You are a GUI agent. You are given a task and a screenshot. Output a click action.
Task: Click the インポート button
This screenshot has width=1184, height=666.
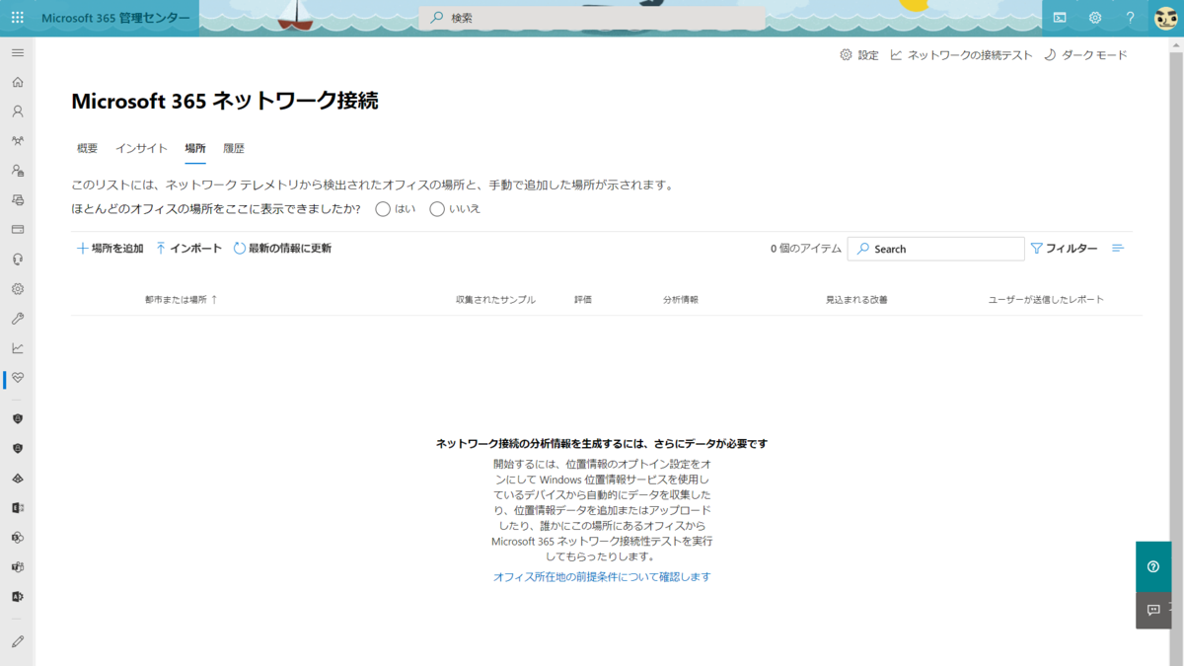188,249
